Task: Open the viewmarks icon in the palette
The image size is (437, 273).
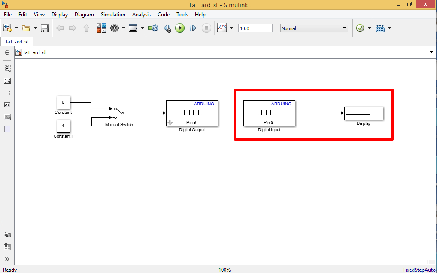Action: click(x=7, y=247)
